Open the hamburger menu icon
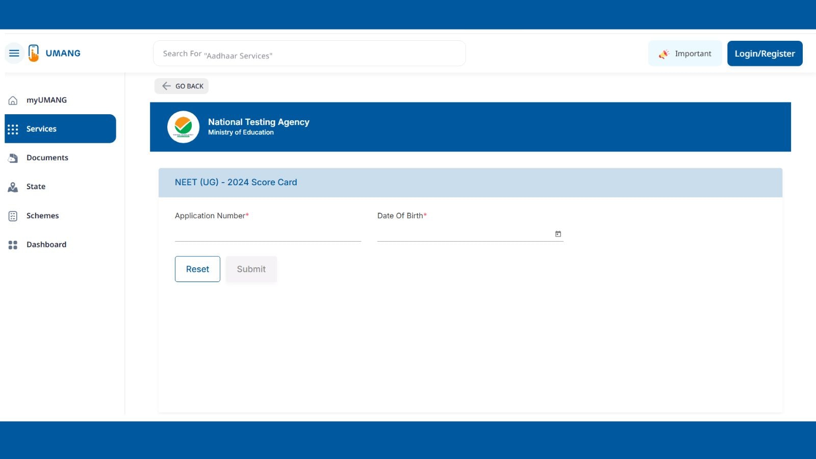This screenshot has width=816, height=459. (x=14, y=53)
